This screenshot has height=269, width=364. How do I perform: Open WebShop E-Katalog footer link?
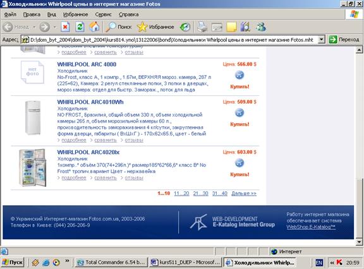pos(311,227)
